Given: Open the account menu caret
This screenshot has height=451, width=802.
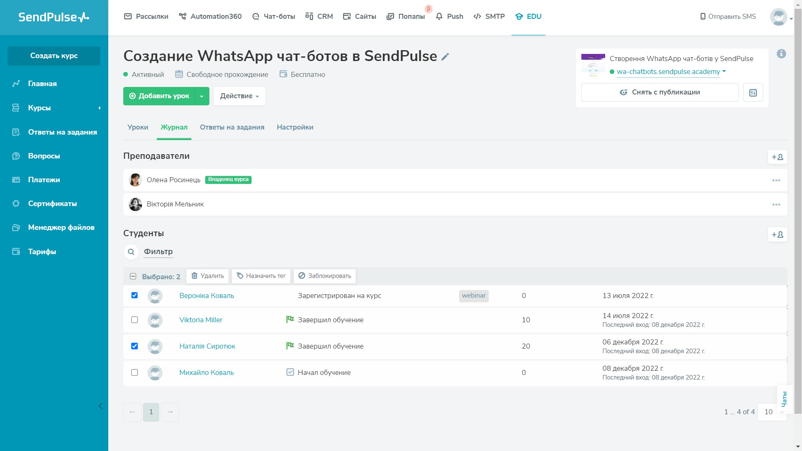Looking at the screenshot, I should (791, 19).
